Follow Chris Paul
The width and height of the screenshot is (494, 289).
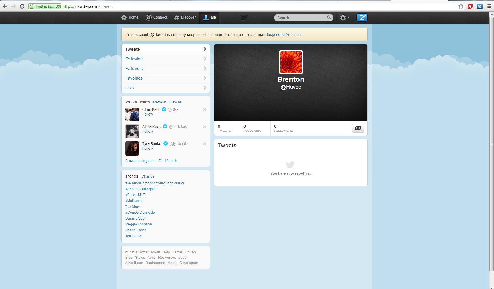coord(148,114)
